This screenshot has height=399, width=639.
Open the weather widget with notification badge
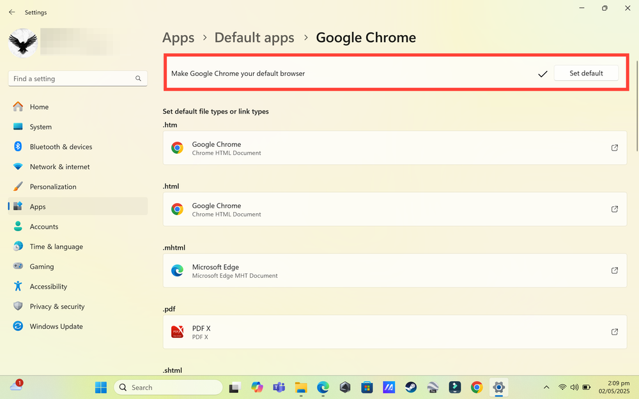(17, 385)
